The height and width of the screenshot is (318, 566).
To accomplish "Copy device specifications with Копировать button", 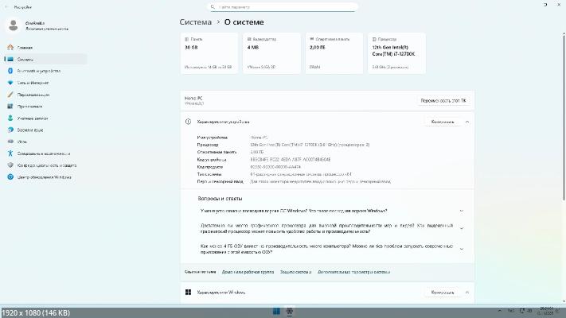I will coord(442,122).
